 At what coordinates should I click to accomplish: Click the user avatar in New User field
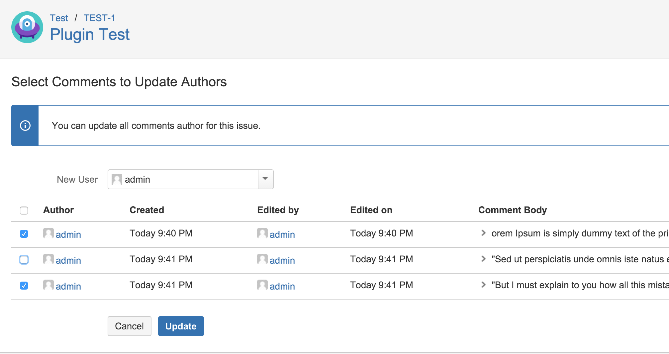click(x=117, y=179)
